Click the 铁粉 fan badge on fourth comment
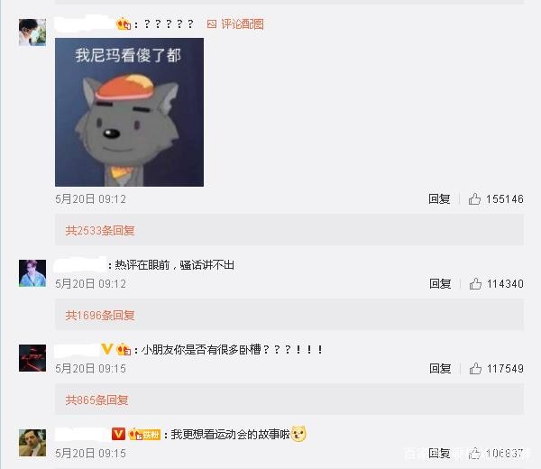Screen dimensions: 541x469 [144, 434]
